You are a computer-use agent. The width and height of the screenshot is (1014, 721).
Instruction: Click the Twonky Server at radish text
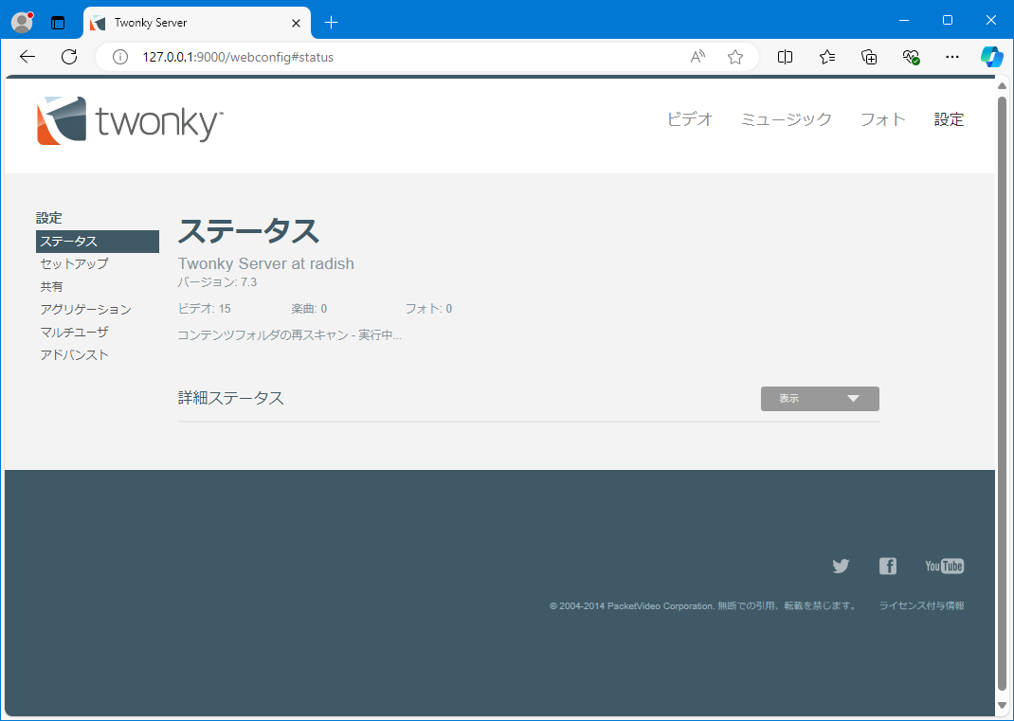click(265, 263)
